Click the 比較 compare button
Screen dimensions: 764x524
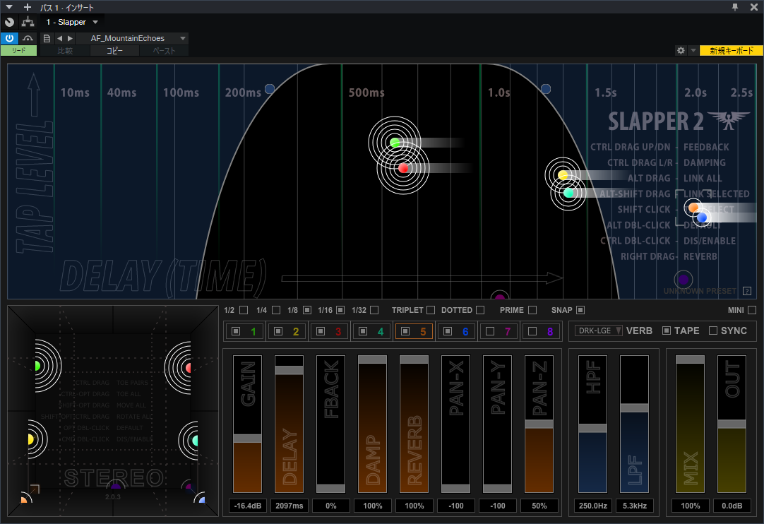click(x=65, y=50)
